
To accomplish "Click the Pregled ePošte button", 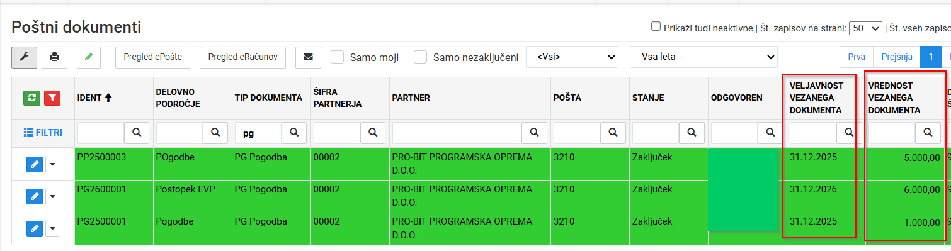I will (153, 57).
